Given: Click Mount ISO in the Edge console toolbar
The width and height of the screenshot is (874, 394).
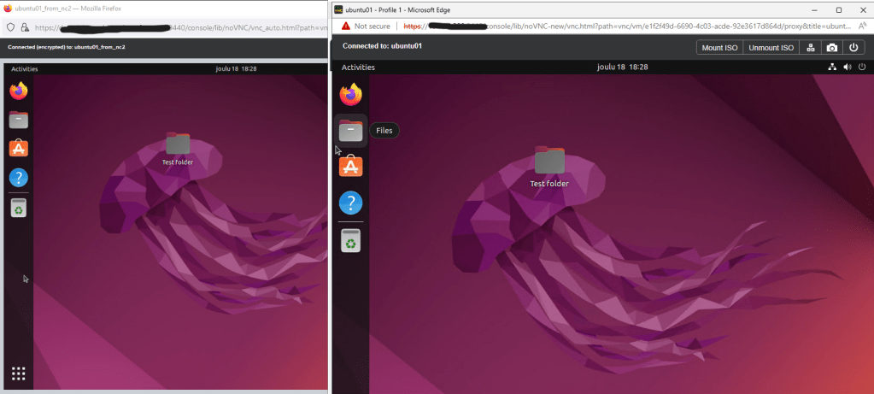Looking at the screenshot, I should coord(719,48).
